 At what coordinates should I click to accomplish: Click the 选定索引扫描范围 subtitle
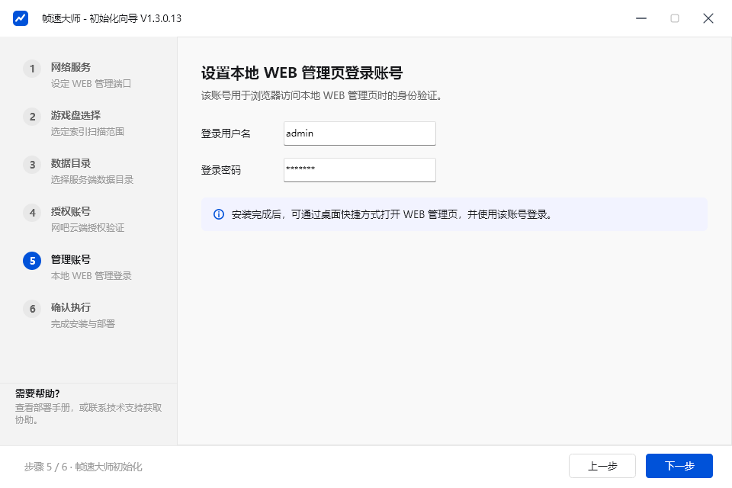87,132
